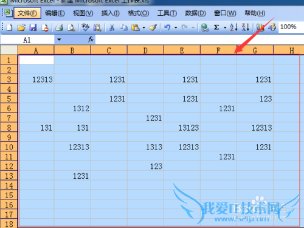Open the 插入(I) Insert menu

tap(111, 13)
